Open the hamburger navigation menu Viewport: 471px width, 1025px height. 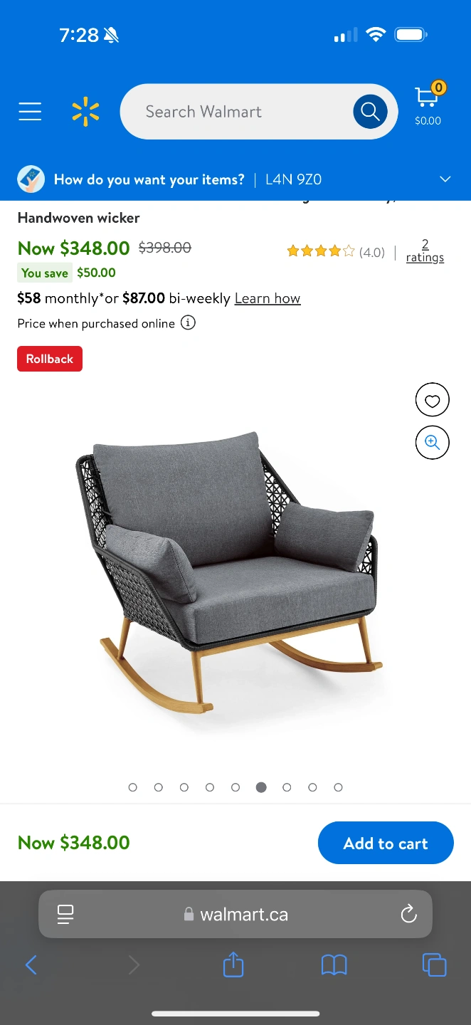[x=30, y=112]
